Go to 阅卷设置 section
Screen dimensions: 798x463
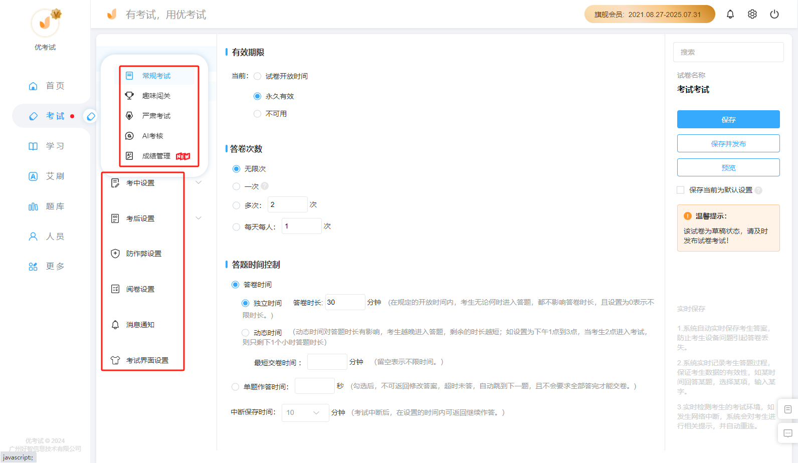coord(140,289)
